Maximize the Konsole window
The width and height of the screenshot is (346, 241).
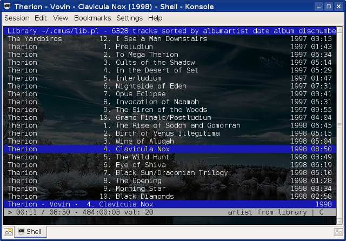329,6
